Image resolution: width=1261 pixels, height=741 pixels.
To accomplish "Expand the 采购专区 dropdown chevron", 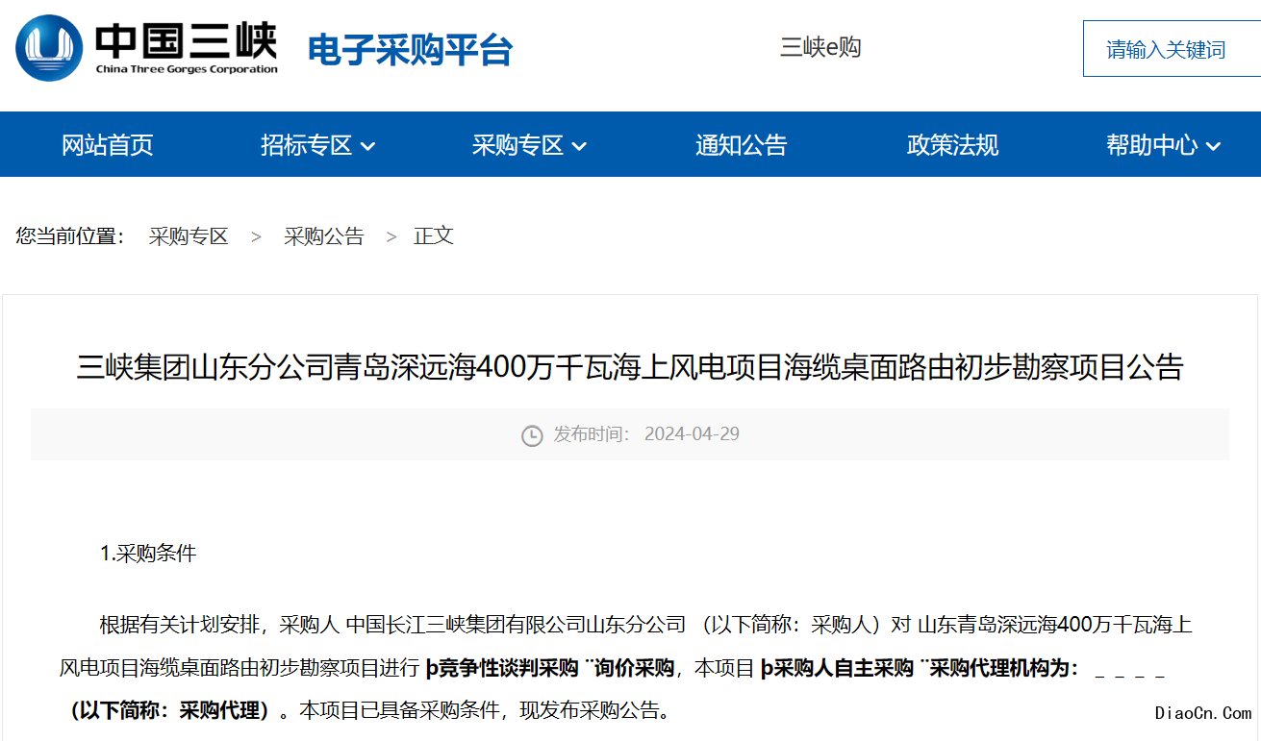I will 579,147.
